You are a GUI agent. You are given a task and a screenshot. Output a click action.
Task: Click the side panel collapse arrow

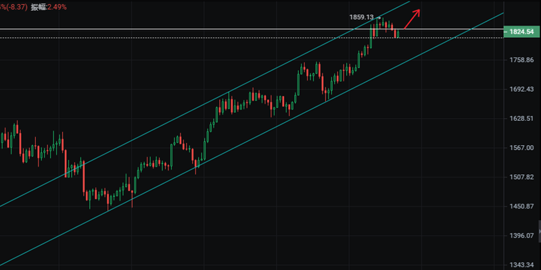coord(539,230)
